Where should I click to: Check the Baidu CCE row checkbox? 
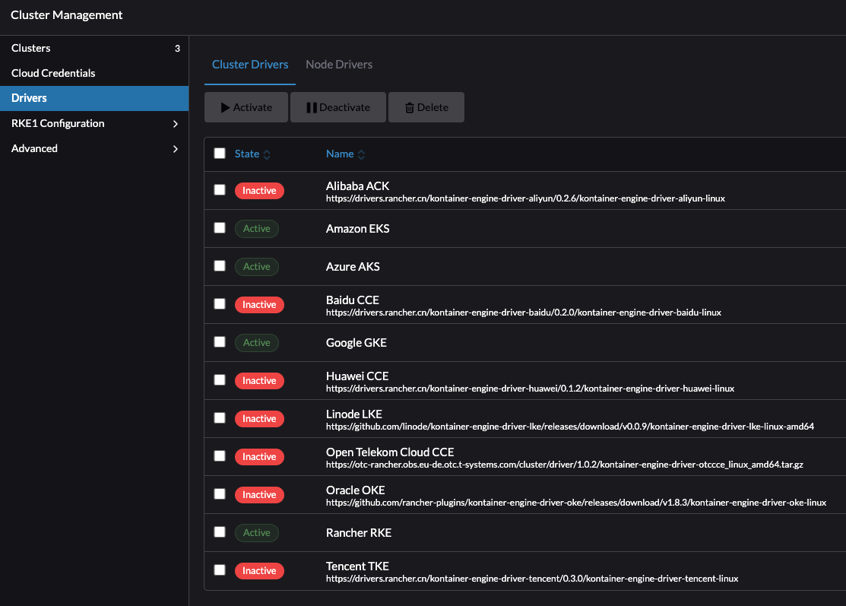point(220,304)
